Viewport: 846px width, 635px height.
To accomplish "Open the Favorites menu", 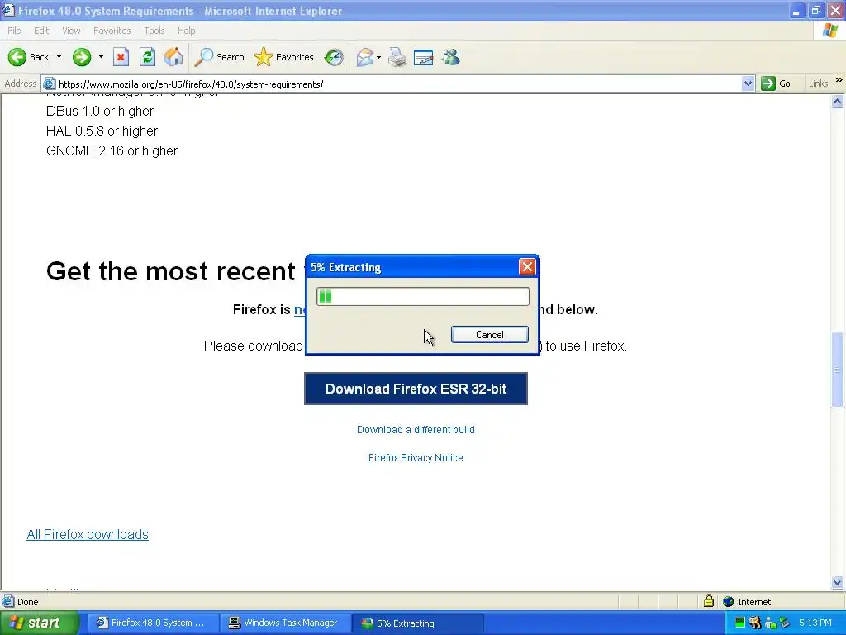I will 112,31.
